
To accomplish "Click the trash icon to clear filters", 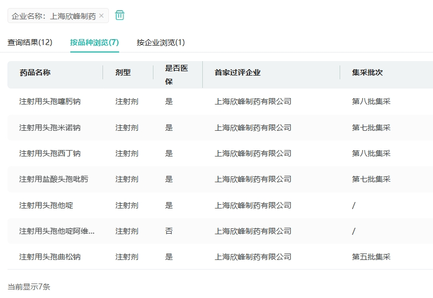I will (120, 16).
